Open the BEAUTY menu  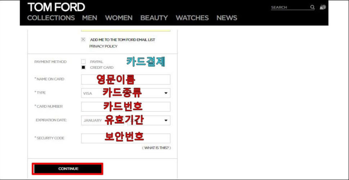(x=154, y=18)
